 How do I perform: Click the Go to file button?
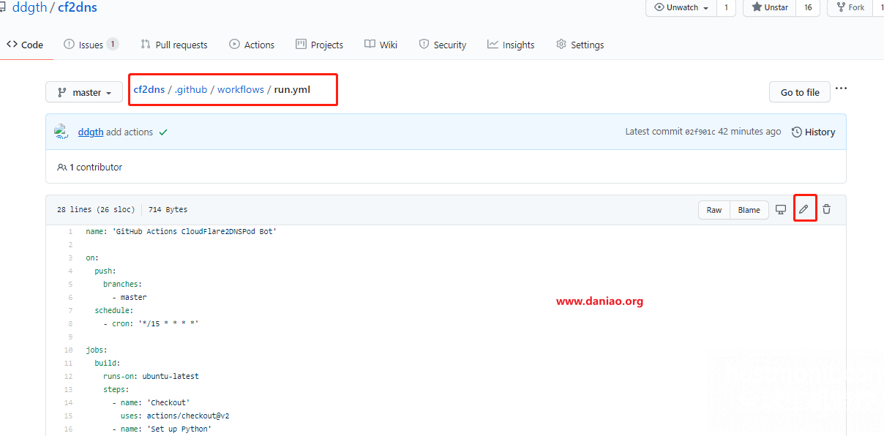800,92
